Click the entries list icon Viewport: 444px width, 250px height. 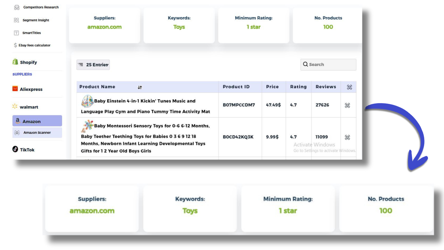[81, 65]
